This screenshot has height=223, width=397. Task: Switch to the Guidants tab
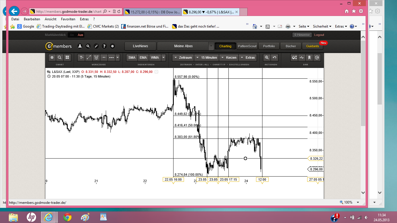312,46
